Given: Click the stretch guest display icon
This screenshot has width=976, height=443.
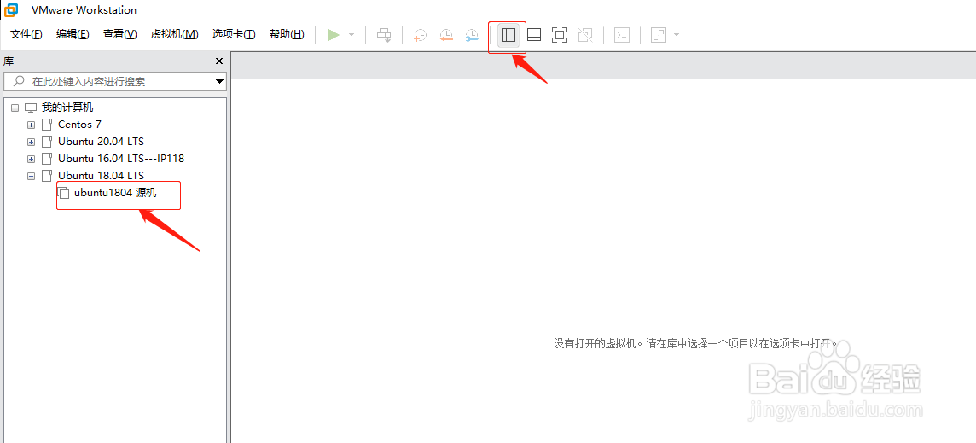Looking at the screenshot, I should (x=659, y=35).
